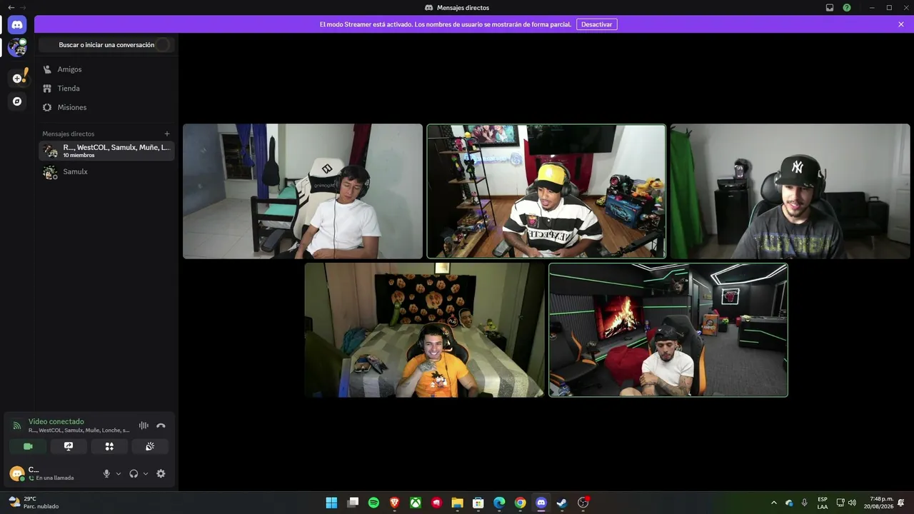Create a new DM with the plus icon

point(167,133)
